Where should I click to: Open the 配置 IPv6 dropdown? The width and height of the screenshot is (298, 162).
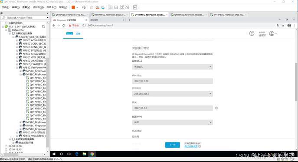[x=172, y=122]
